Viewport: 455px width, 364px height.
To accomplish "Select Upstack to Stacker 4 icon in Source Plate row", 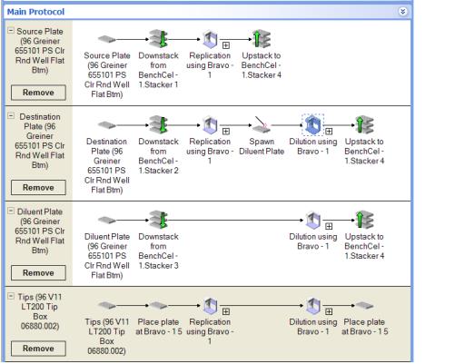I will [262, 39].
